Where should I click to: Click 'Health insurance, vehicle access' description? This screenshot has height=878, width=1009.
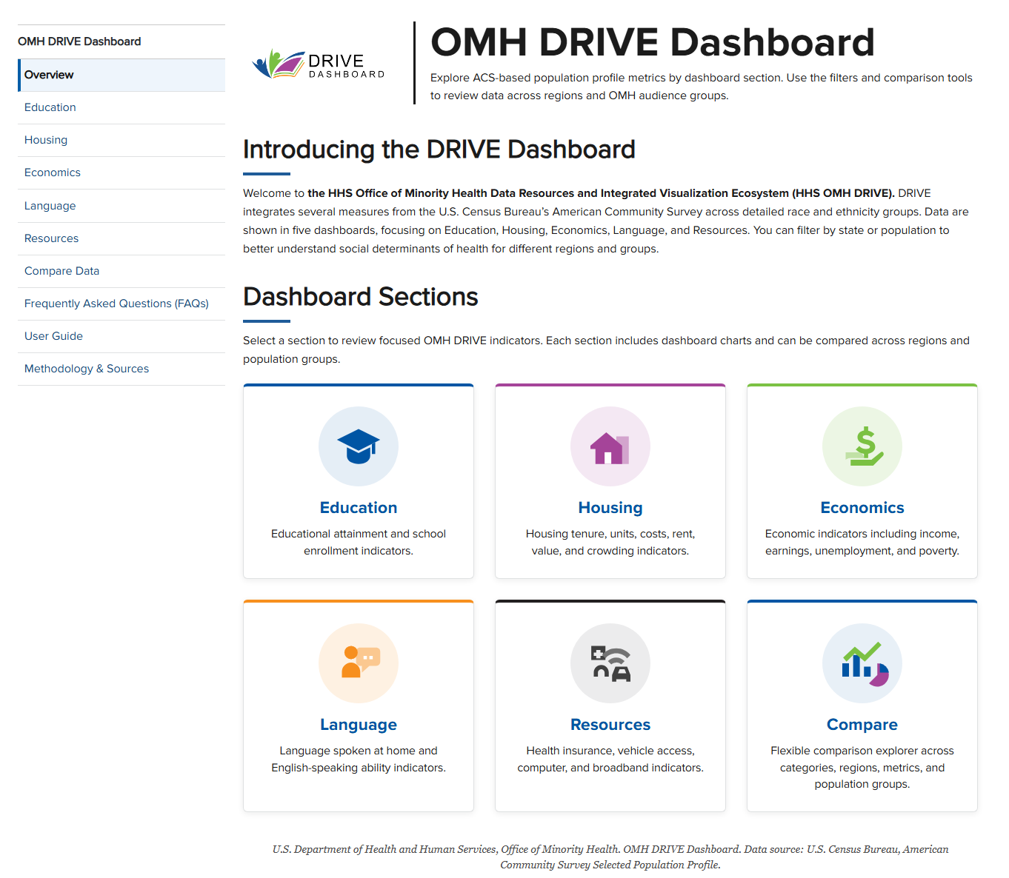pyautogui.click(x=610, y=759)
